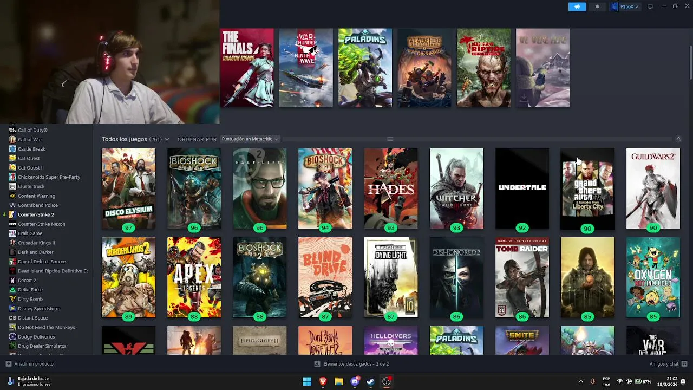Image resolution: width=693 pixels, height=390 pixels.
Task: Click the Delta Force triangle icon
Action: [x=12, y=290]
